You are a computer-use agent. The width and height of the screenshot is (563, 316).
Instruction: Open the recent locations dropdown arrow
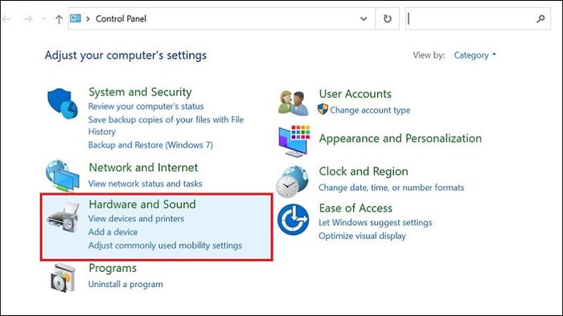[x=44, y=19]
